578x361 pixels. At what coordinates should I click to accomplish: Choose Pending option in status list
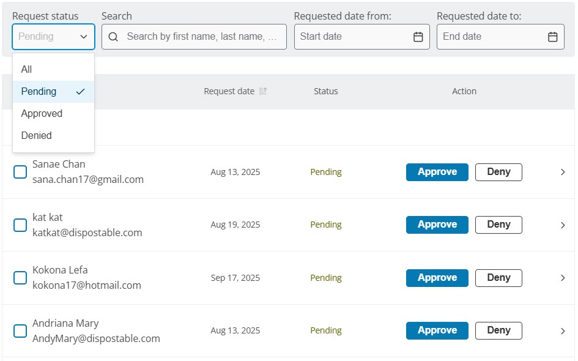tap(53, 91)
